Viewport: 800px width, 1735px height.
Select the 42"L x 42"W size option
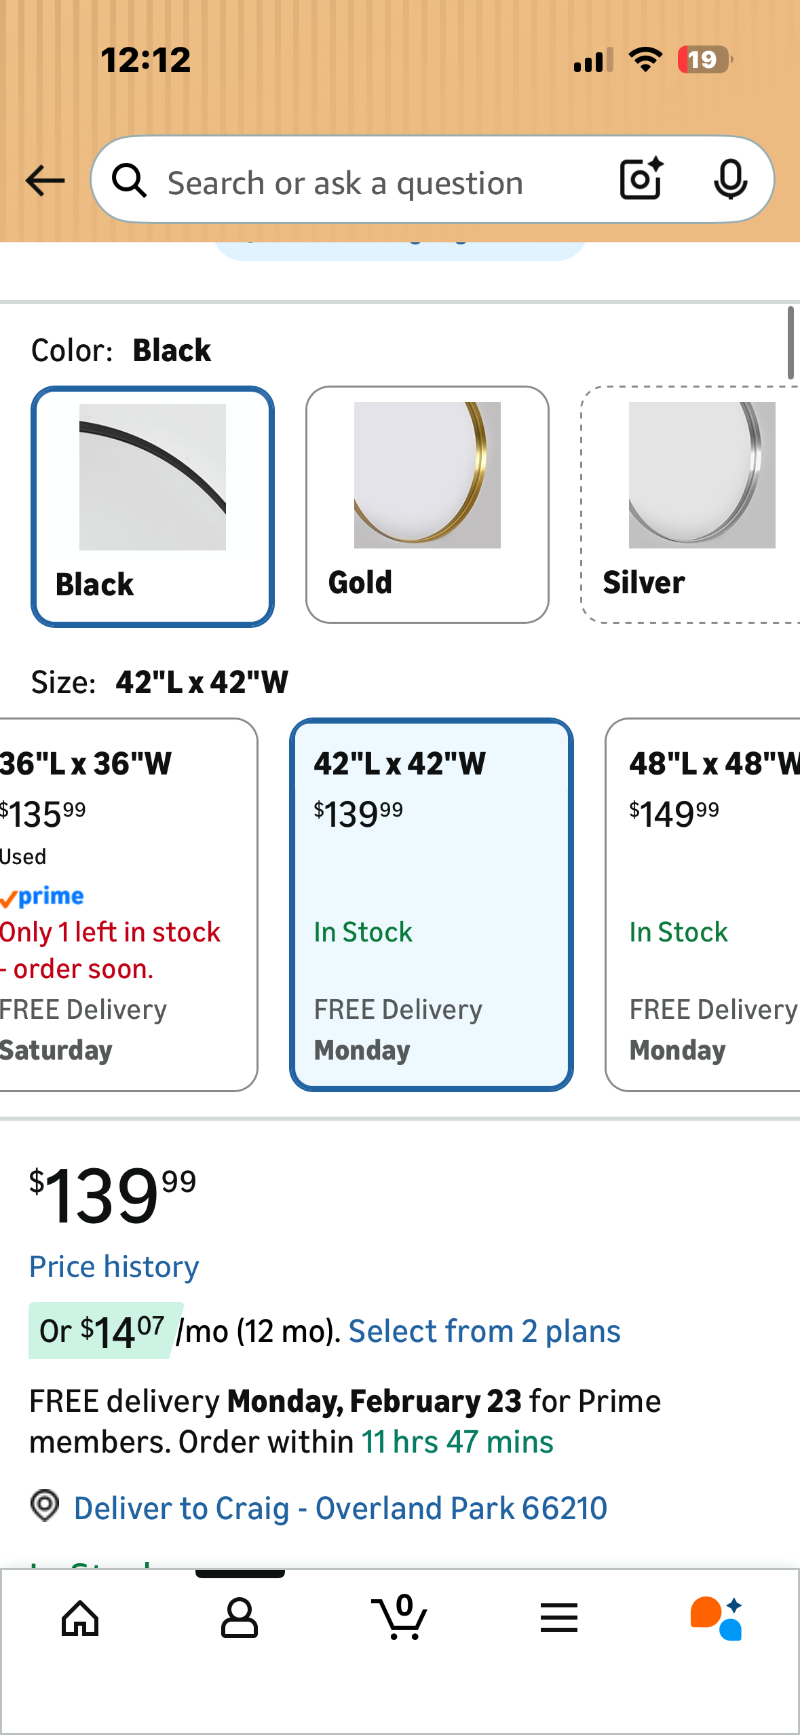tap(431, 904)
